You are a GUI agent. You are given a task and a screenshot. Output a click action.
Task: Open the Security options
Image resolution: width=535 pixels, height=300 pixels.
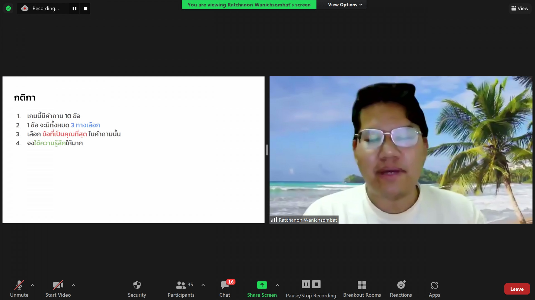137,289
